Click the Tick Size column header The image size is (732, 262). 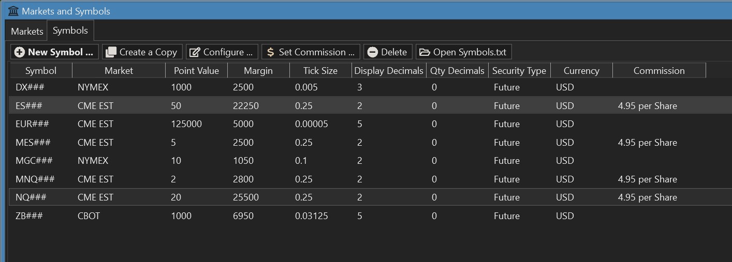click(320, 71)
